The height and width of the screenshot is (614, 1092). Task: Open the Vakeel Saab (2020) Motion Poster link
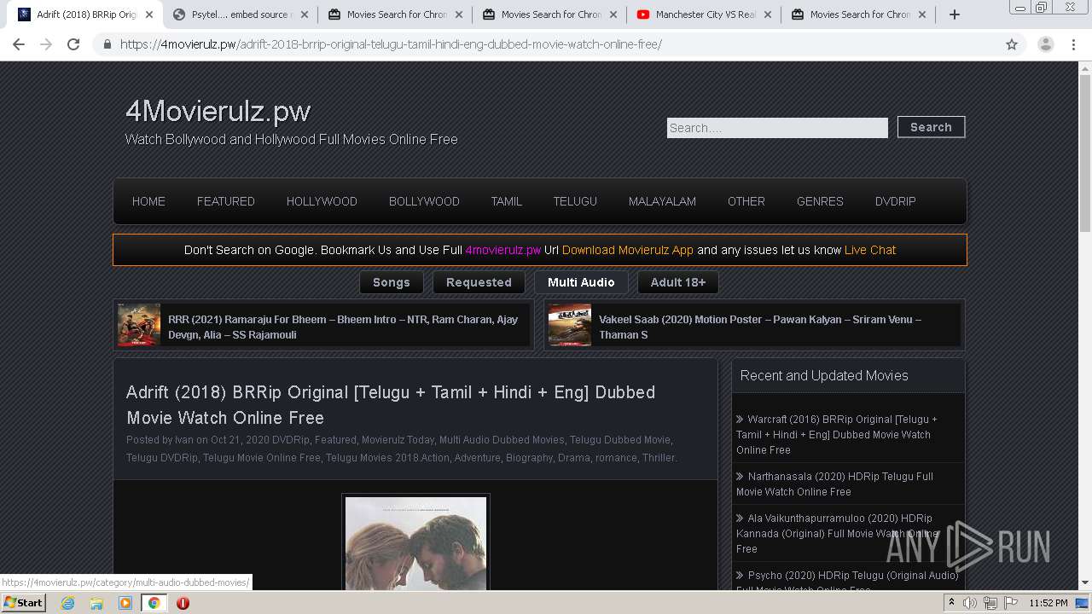pos(760,327)
